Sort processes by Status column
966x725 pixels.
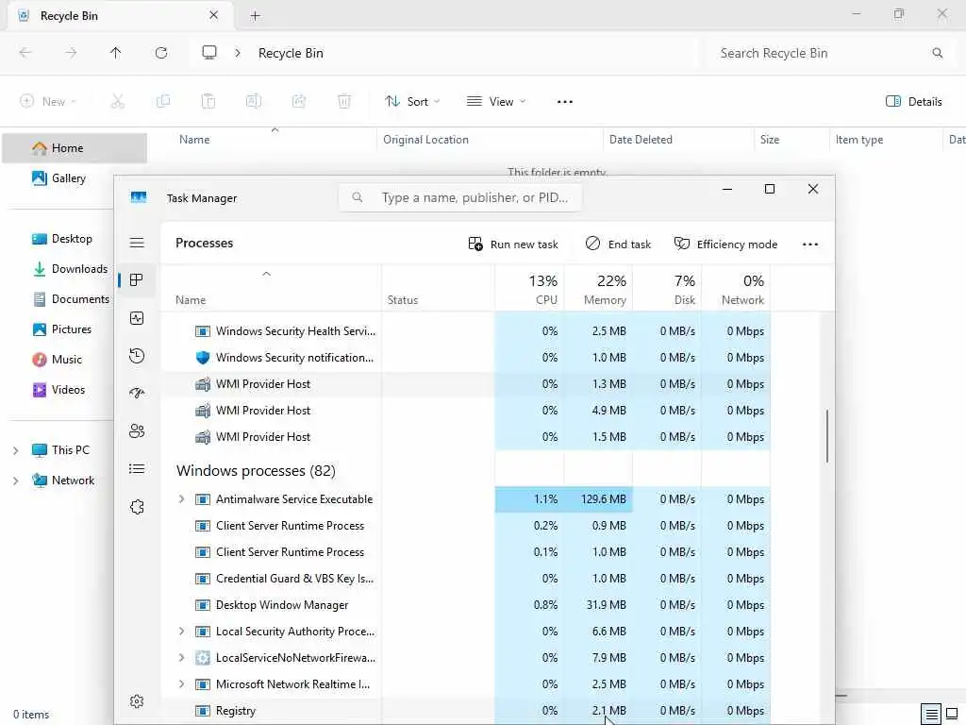[x=438, y=290]
